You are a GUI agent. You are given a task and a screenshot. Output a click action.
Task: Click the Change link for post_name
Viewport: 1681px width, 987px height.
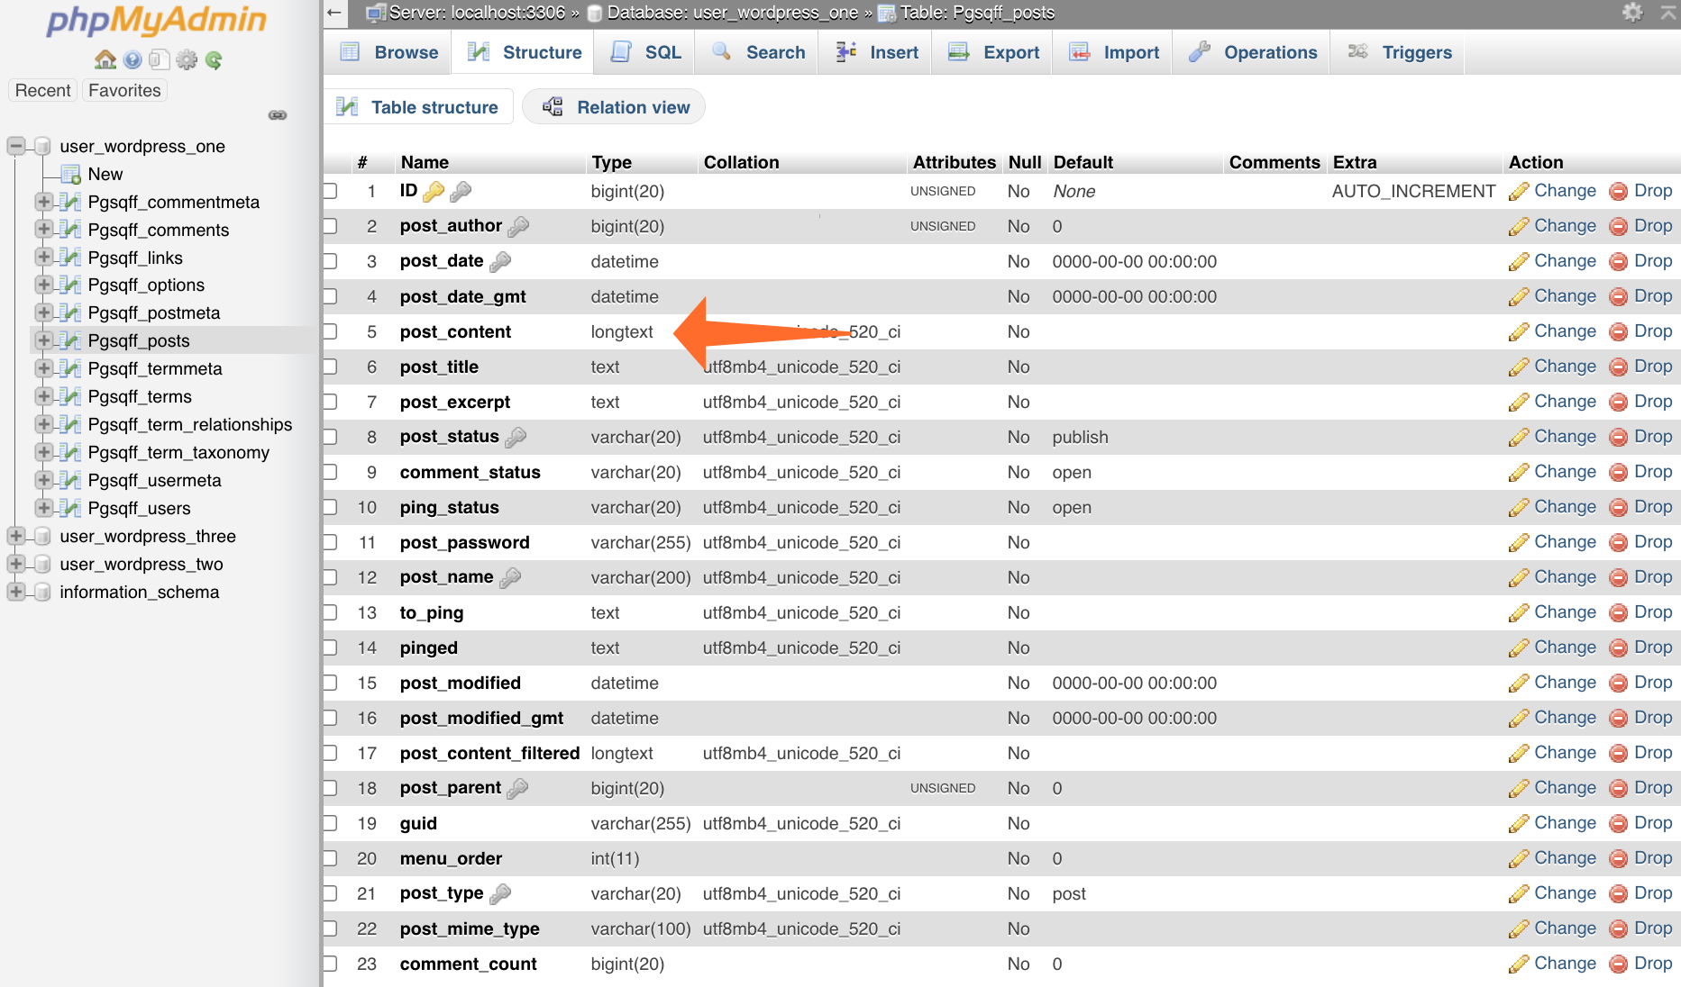point(1565,577)
